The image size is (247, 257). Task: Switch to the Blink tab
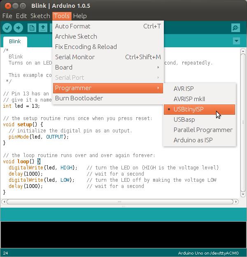pyautogui.click(x=15, y=42)
